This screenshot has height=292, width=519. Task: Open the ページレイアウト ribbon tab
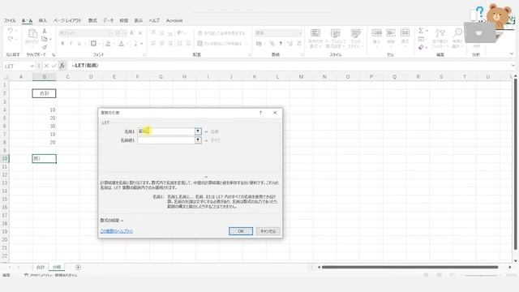[67, 20]
